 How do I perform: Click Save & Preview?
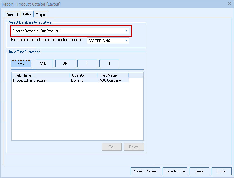[x=146, y=171]
